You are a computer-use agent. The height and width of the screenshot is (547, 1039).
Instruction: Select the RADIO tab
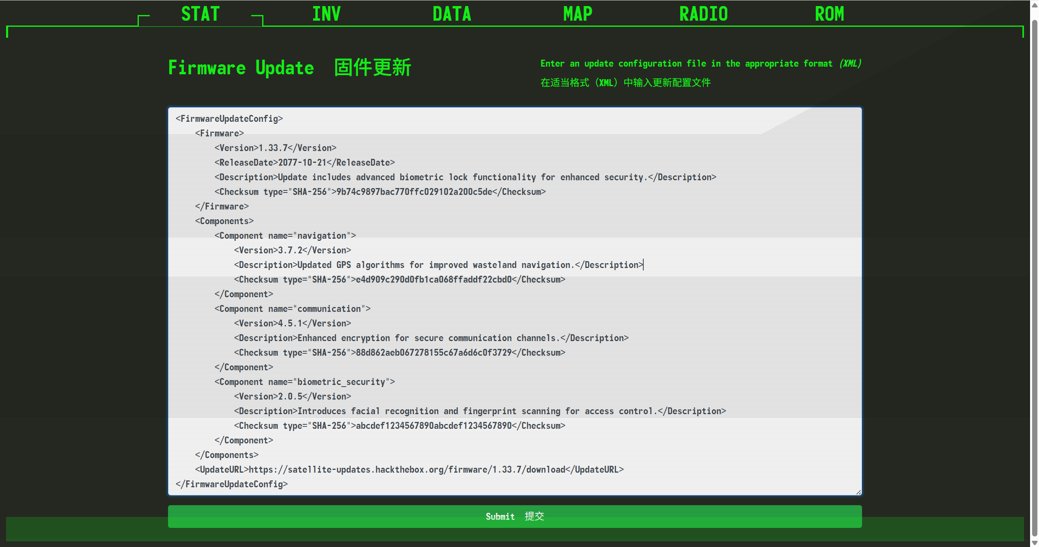703,14
